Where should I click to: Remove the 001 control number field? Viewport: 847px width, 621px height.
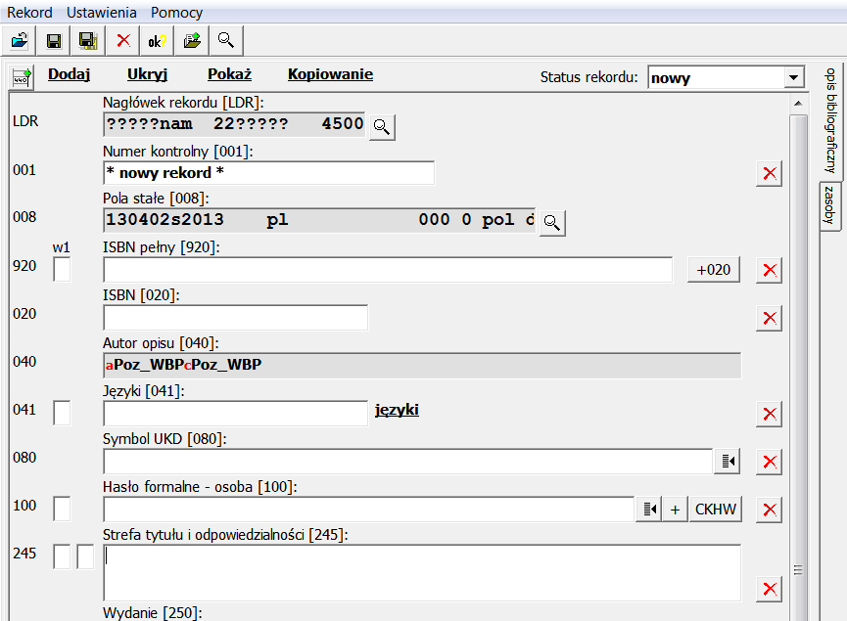point(770,174)
